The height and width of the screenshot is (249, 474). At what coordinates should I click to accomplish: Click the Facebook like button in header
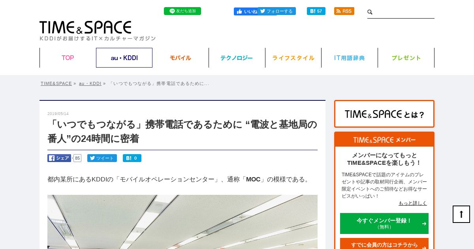(246, 11)
